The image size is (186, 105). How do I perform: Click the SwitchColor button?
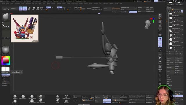pos(6,72)
